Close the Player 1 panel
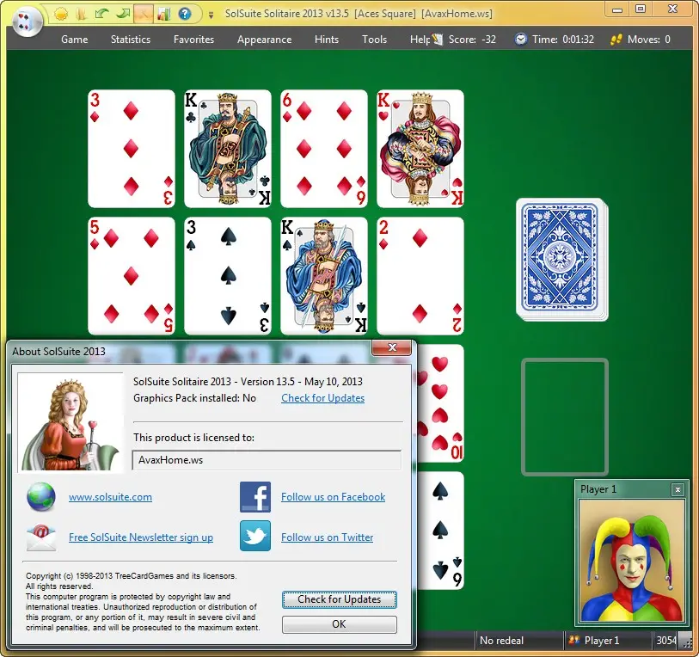 [x=678, y=489]
